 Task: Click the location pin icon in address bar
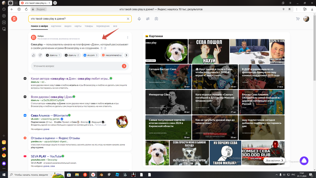click(x=284, y=9)
